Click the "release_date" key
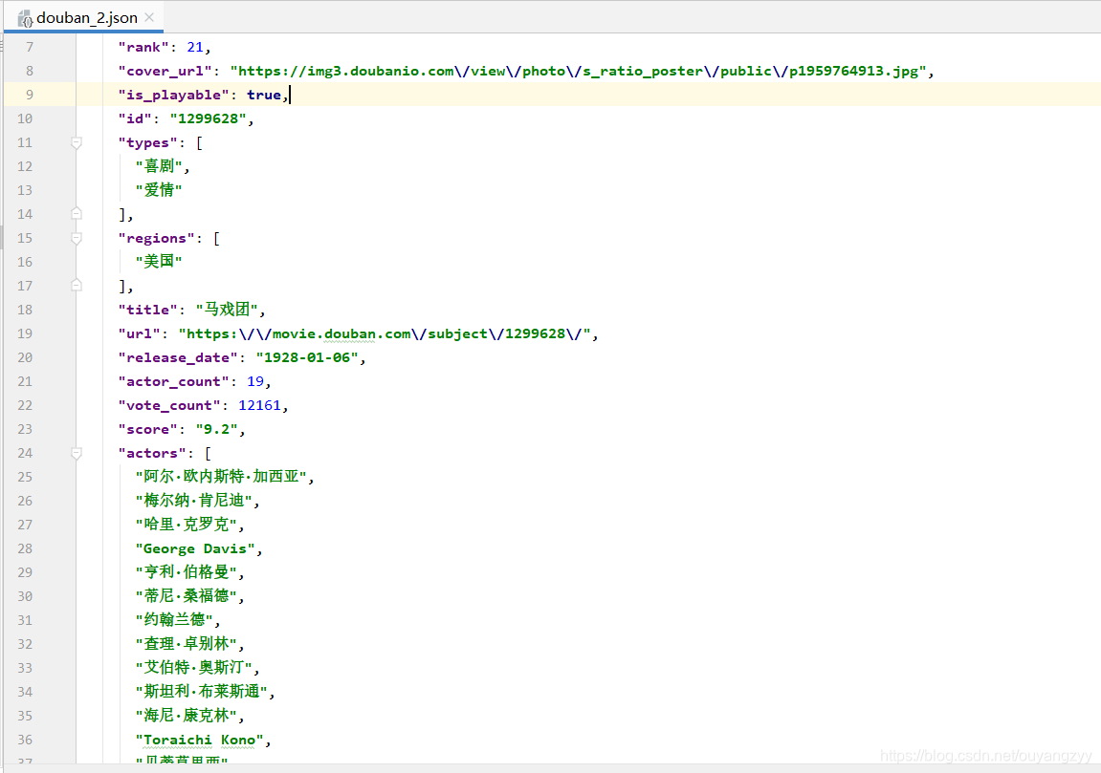Screen dimensions: 1101x773 (178, 357)
